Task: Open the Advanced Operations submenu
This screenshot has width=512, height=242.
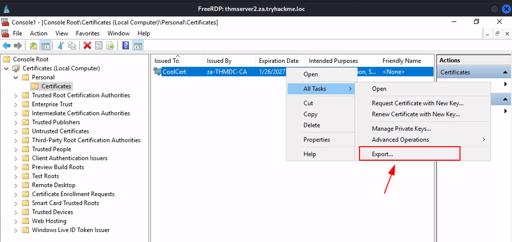Action: point(423,140)
